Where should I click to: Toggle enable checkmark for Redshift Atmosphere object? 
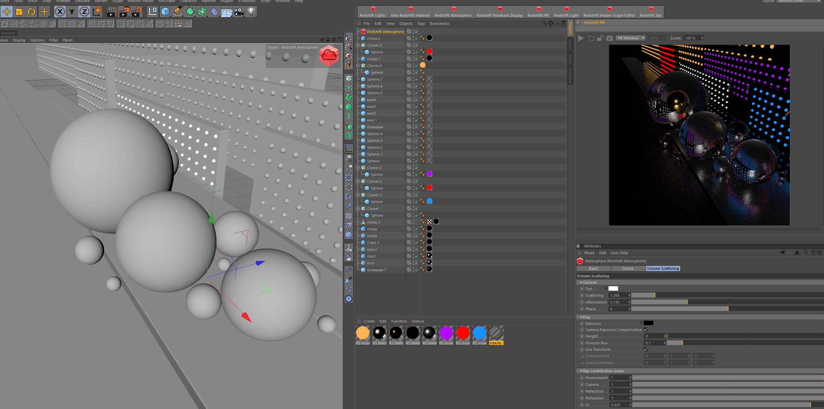tap(416, 32)
